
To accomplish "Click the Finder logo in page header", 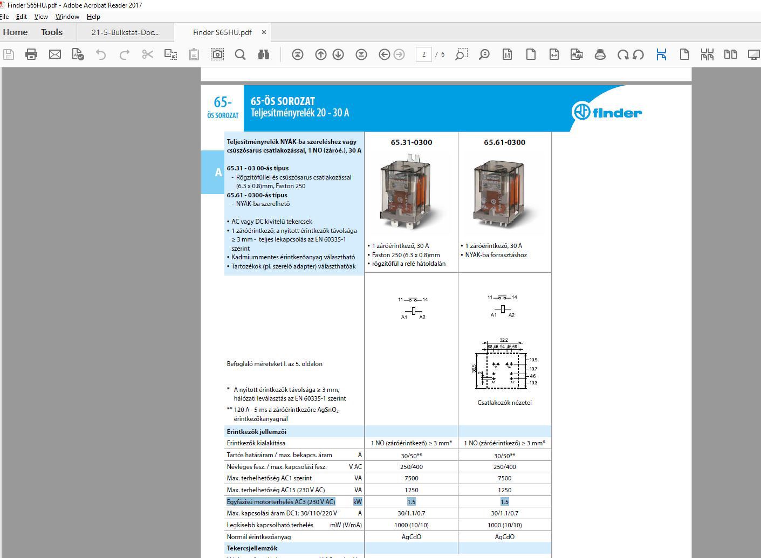I will [x=607, y=112].
